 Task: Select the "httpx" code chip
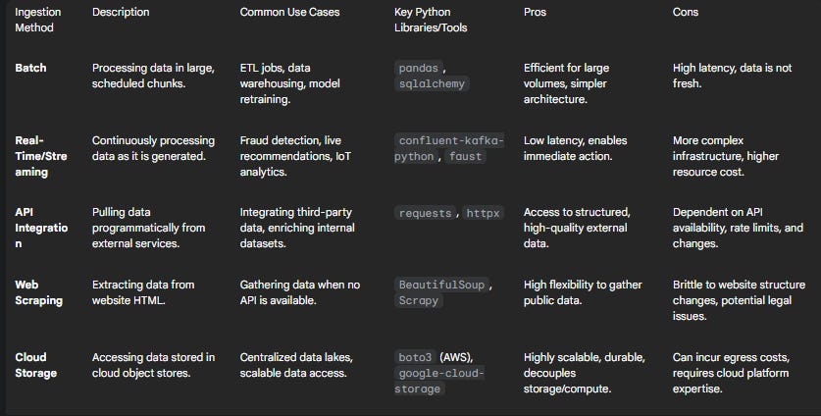tap(483, 213)
